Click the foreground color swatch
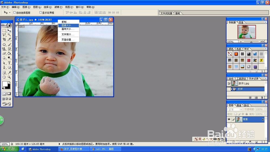270x152 pixels. pyautogui.click(x=5, y=84)
